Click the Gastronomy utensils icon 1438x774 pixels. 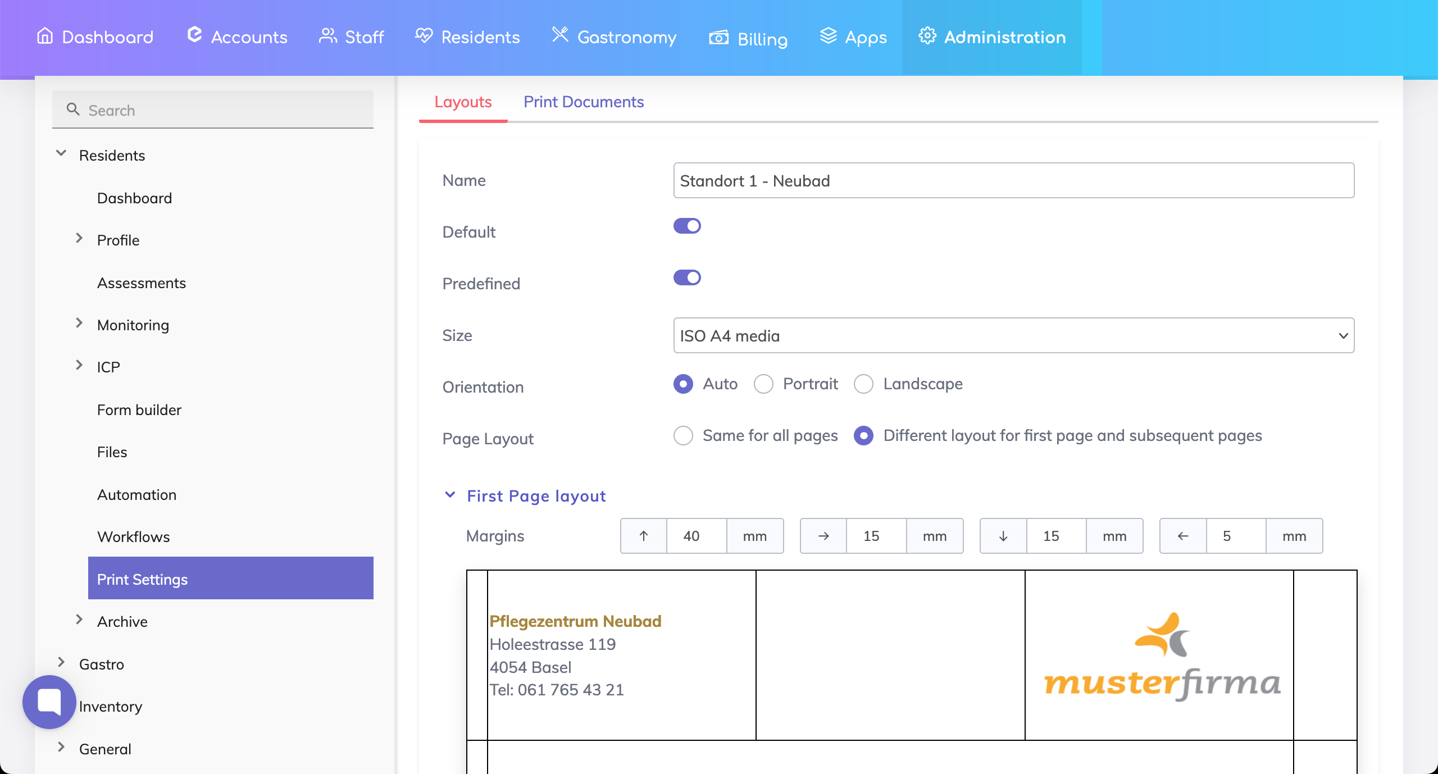(x=560, y=35)
